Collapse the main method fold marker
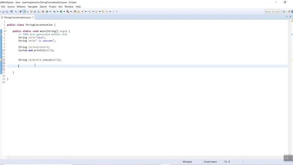The image size is (293, 165). tap(6, 31)
